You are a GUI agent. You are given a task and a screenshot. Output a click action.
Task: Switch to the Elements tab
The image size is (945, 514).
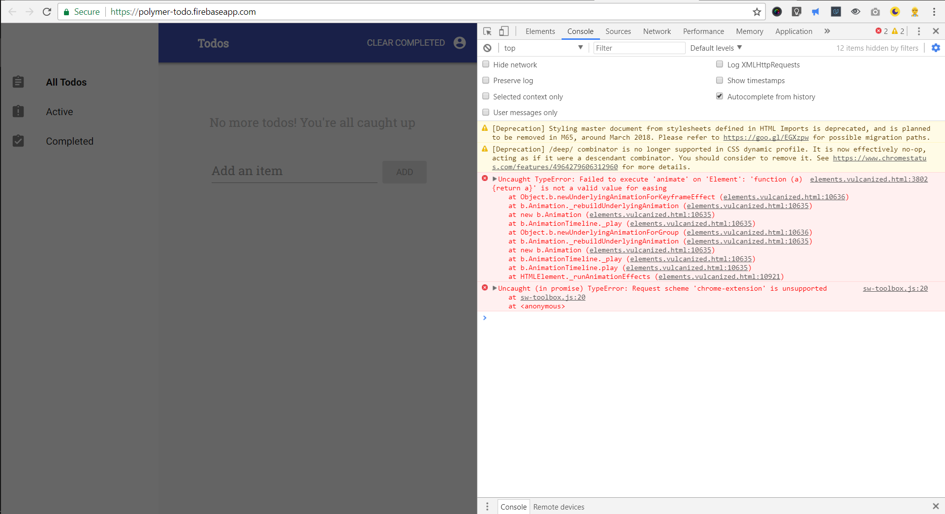[540, 31]
